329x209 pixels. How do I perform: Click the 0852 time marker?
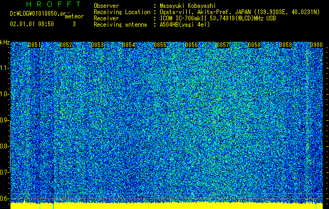(66, 45)
